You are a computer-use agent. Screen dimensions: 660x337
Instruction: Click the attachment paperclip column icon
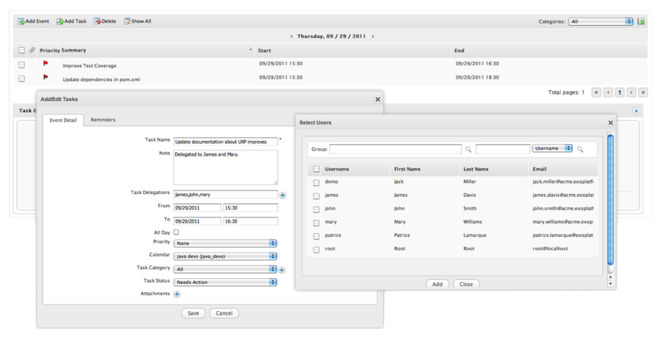[x=32, y=50]
